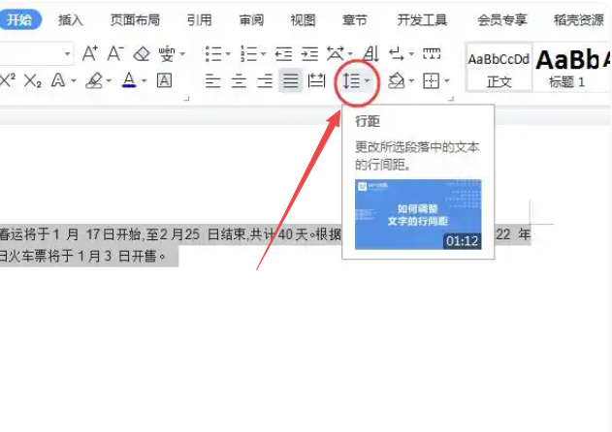Expand borders dropdown arrow
This screenshot has width=612, height=432.
click(447, 81)
